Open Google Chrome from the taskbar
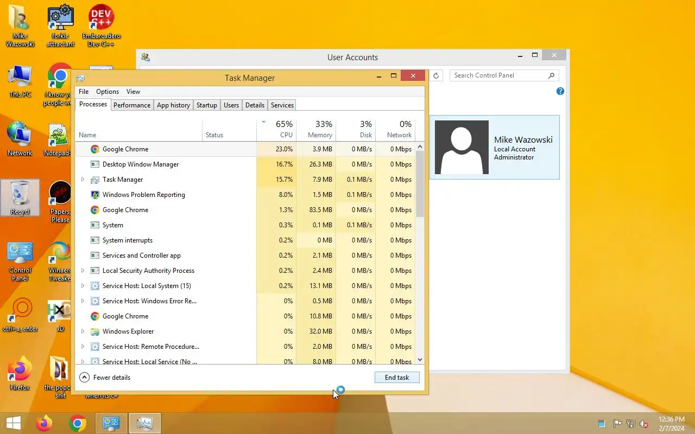This screenshot has height=434, width=695. (x=78, y=423)
